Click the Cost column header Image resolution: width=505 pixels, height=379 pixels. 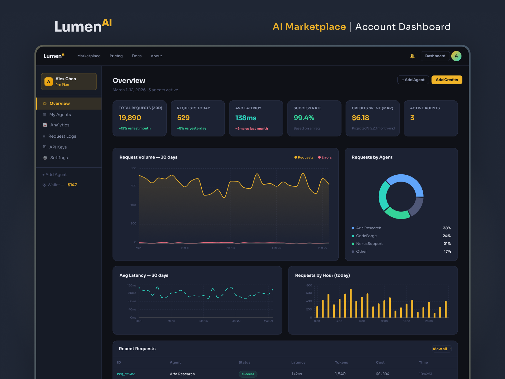click(380, 363)
